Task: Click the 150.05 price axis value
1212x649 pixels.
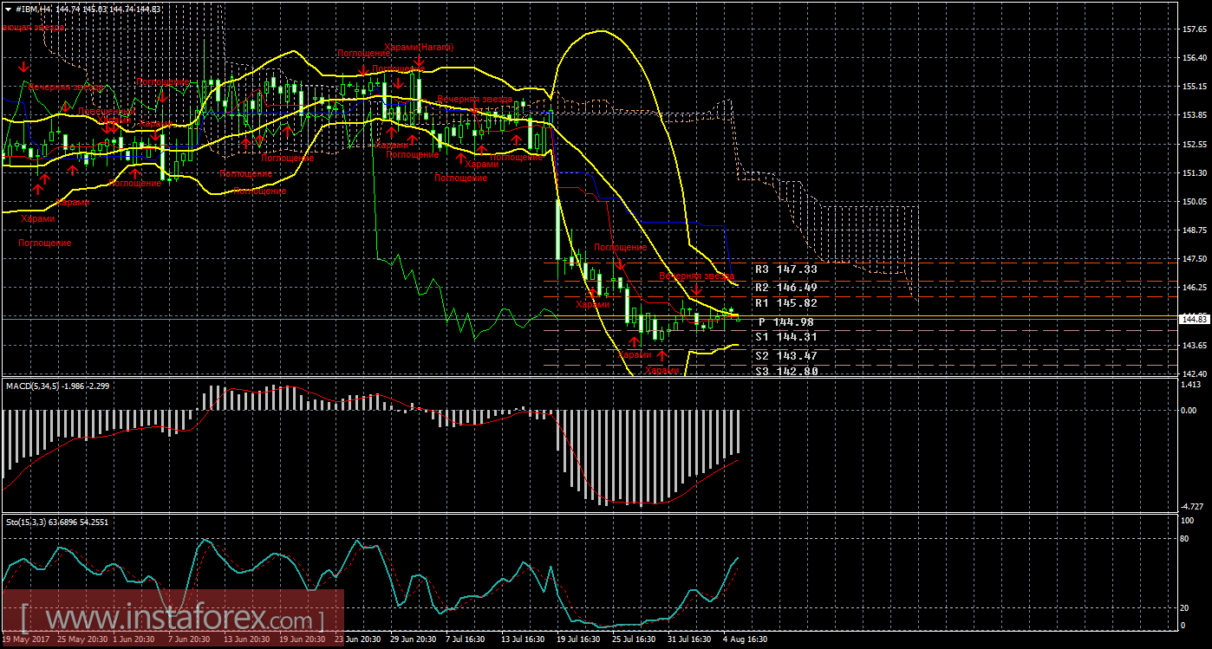Action: (x=1194, y=201)
